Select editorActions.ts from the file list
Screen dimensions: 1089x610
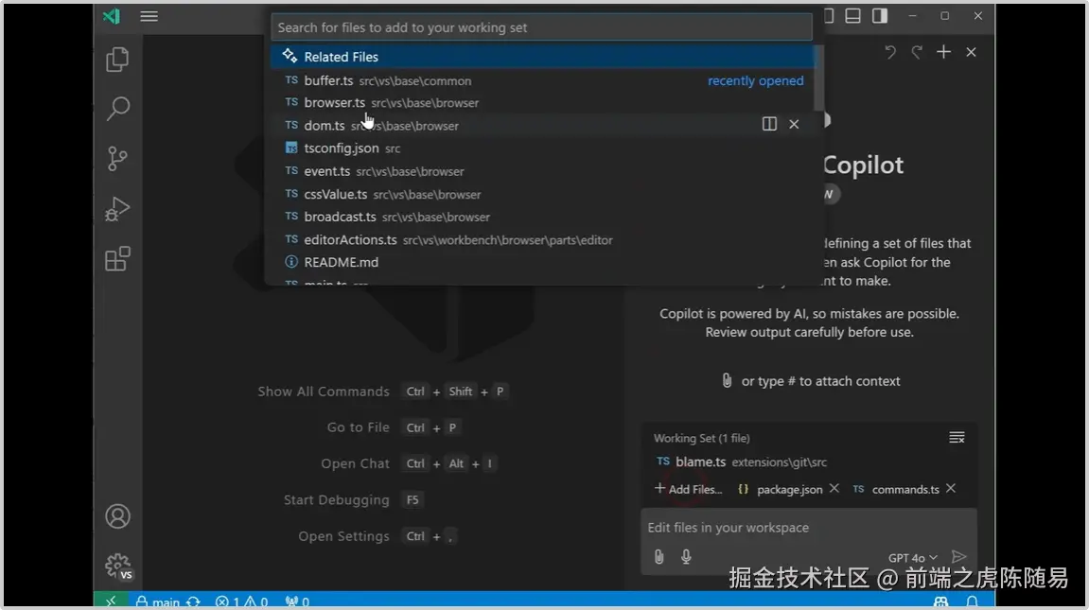pyautogui.click(x=541, y=240)
